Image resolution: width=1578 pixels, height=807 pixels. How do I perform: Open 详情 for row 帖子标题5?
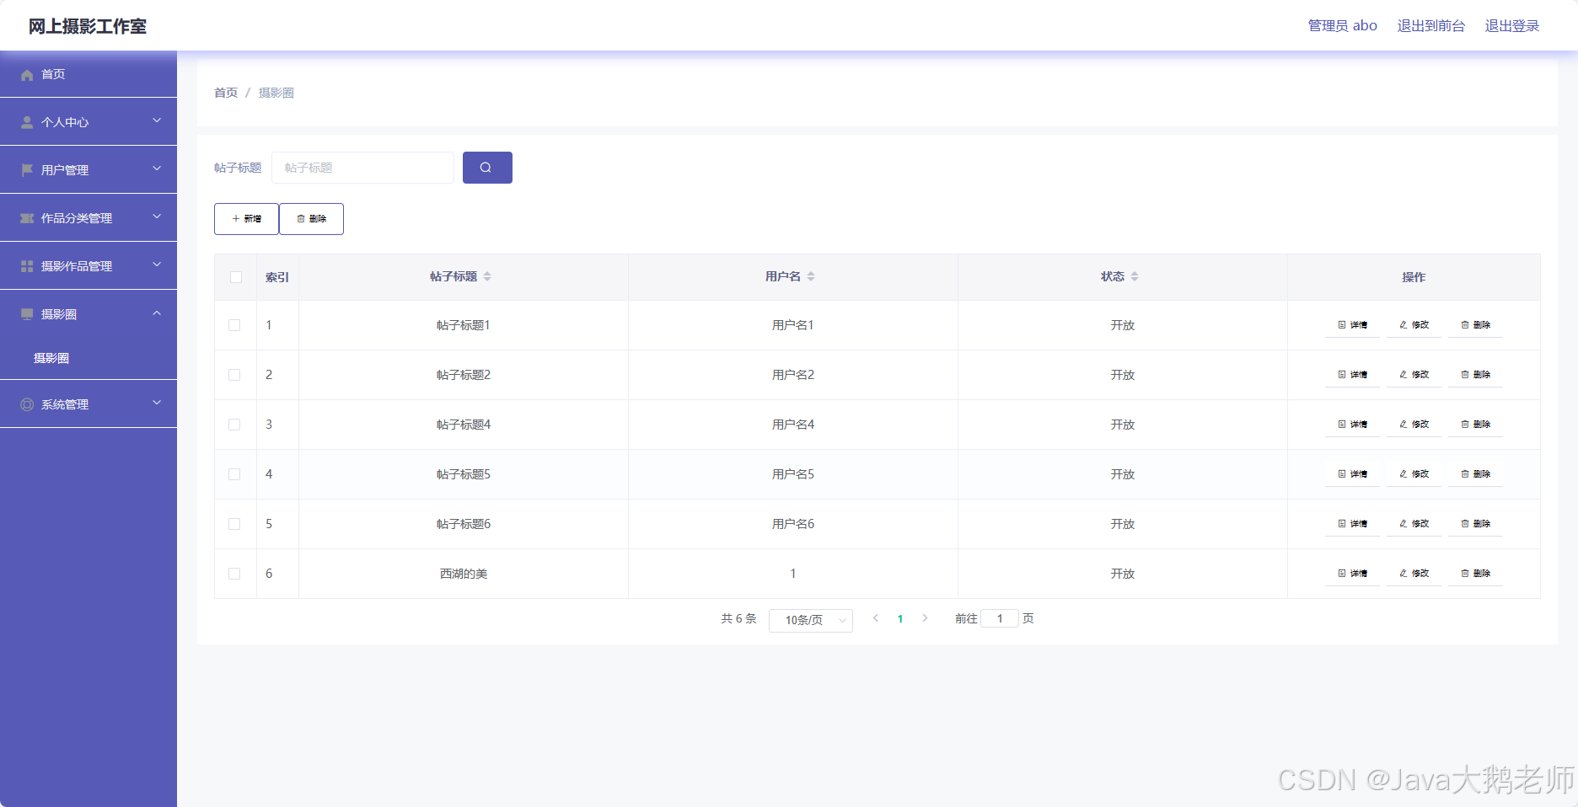(1352, 474)
